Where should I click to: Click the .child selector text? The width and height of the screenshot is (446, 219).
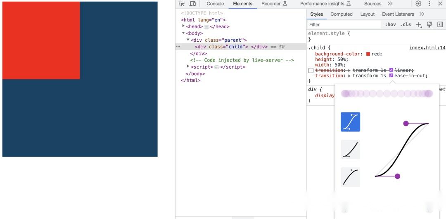(x=317, y=48)
